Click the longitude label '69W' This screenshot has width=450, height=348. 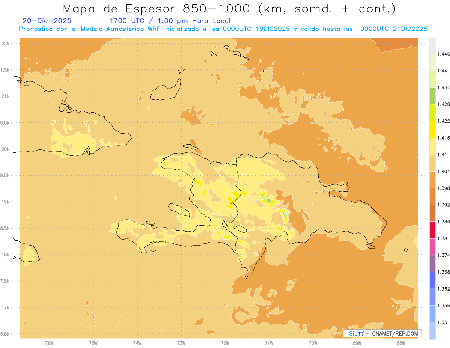(x=357, y=343)
